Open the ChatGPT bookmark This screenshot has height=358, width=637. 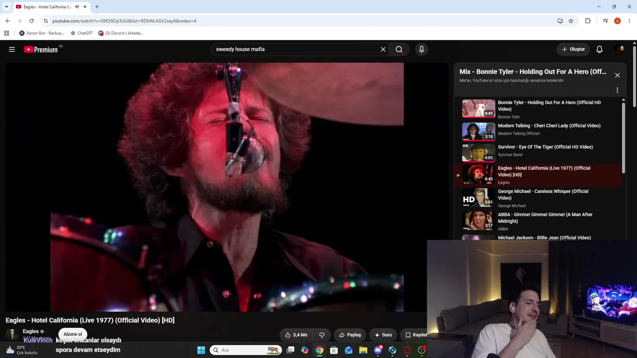(x=82, y=33)
